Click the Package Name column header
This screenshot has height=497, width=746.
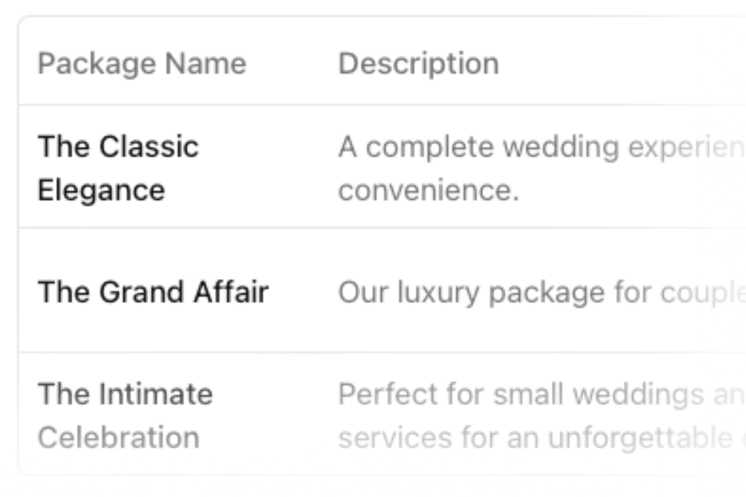(142, 64)
